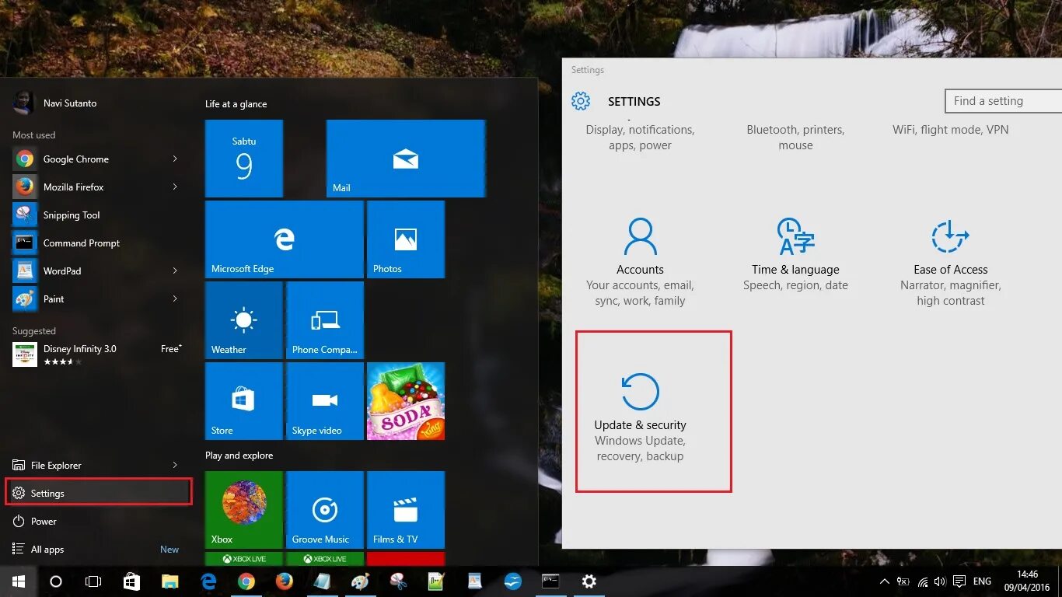1062x597 pixels.
Task: Open the Photos tile
Action: tap(406, 239)
